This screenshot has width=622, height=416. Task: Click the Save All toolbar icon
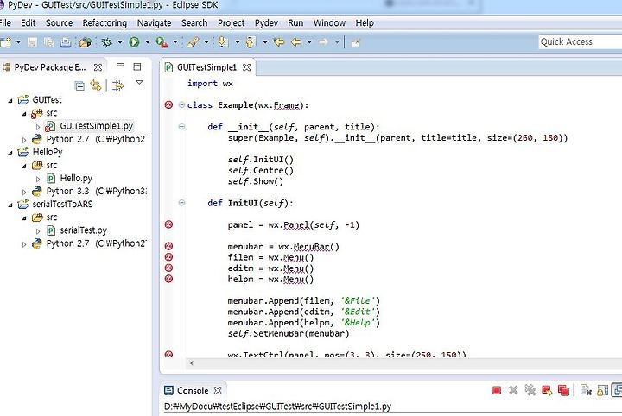coord(48,42)
